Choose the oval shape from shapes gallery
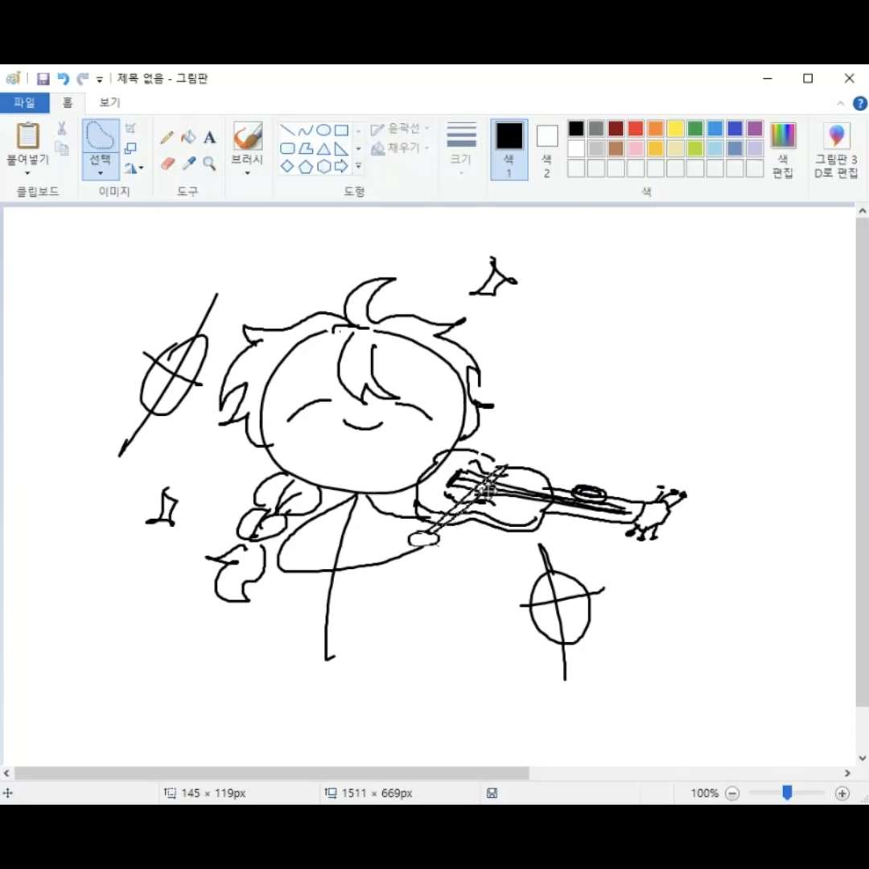869x869 pixels. (x=323, y=130)
